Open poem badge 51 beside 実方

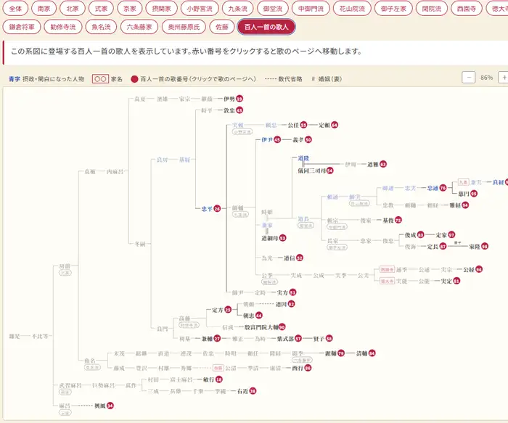[x=292, y=292]
